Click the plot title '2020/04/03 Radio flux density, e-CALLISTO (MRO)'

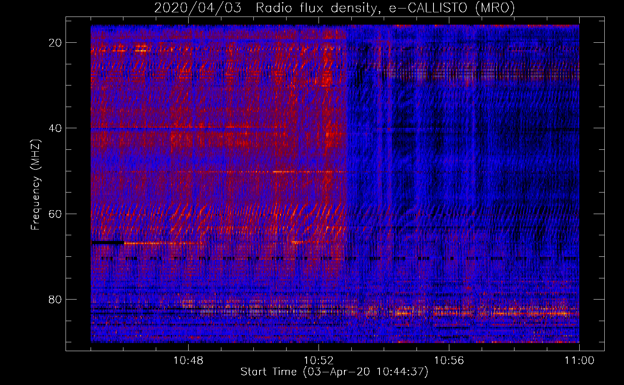tap(334, 8)
